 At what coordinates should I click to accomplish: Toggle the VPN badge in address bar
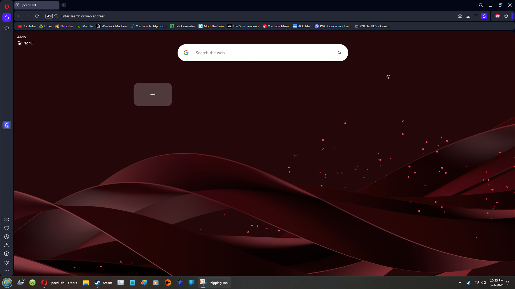pyautogui.click(x=49, y=16)
